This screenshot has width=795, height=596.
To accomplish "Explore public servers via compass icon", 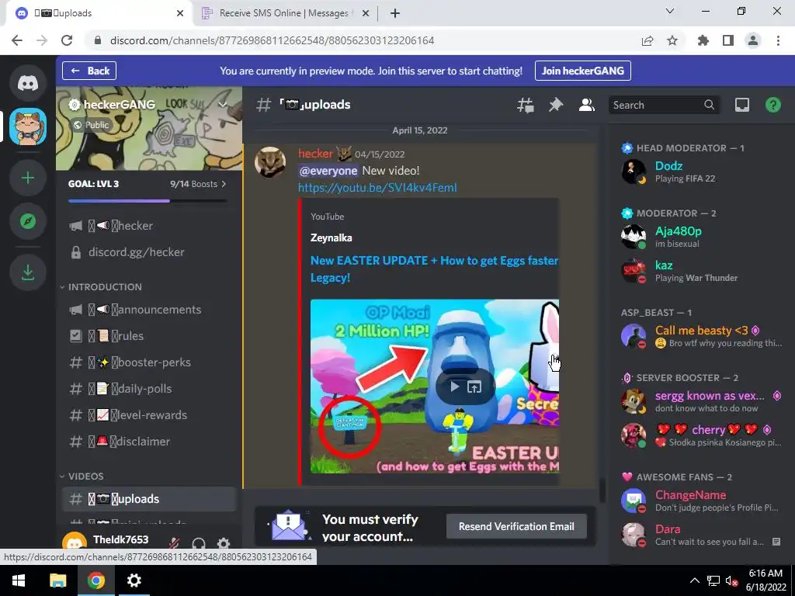I will click(x=28, y=221).
